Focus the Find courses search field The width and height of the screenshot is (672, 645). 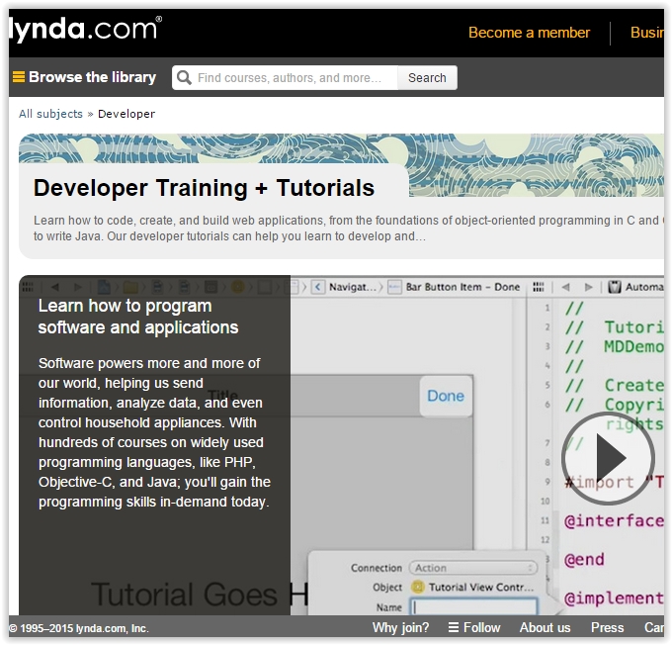285,78
